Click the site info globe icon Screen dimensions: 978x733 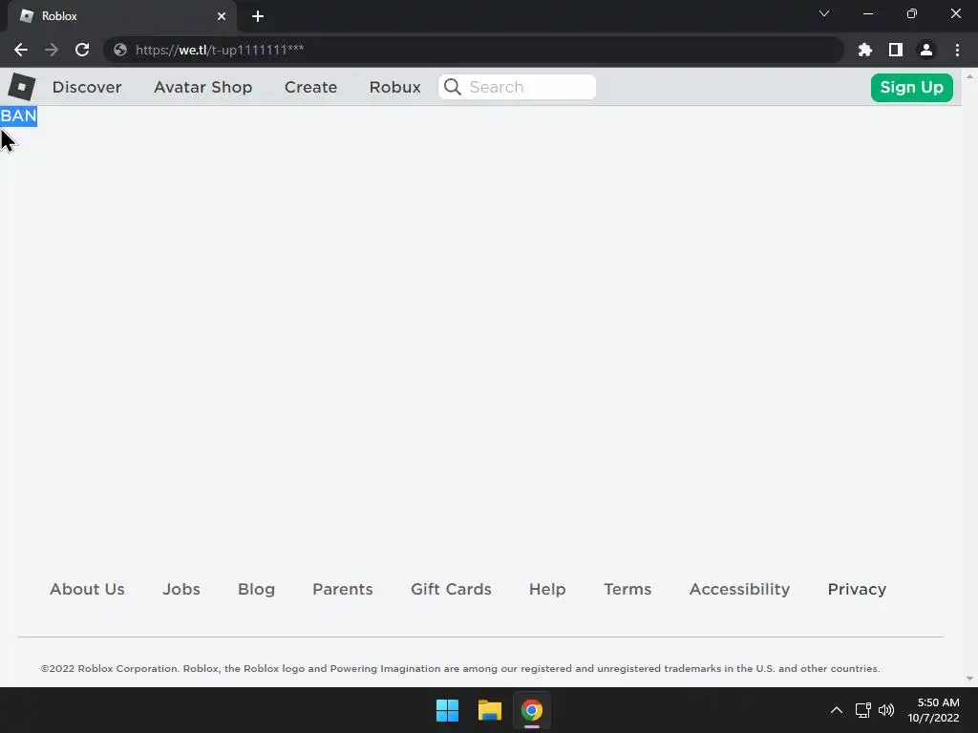coord(120,50)
